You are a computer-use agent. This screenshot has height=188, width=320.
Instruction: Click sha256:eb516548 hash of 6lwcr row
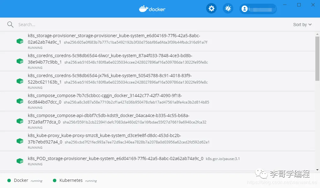(136, 62)
